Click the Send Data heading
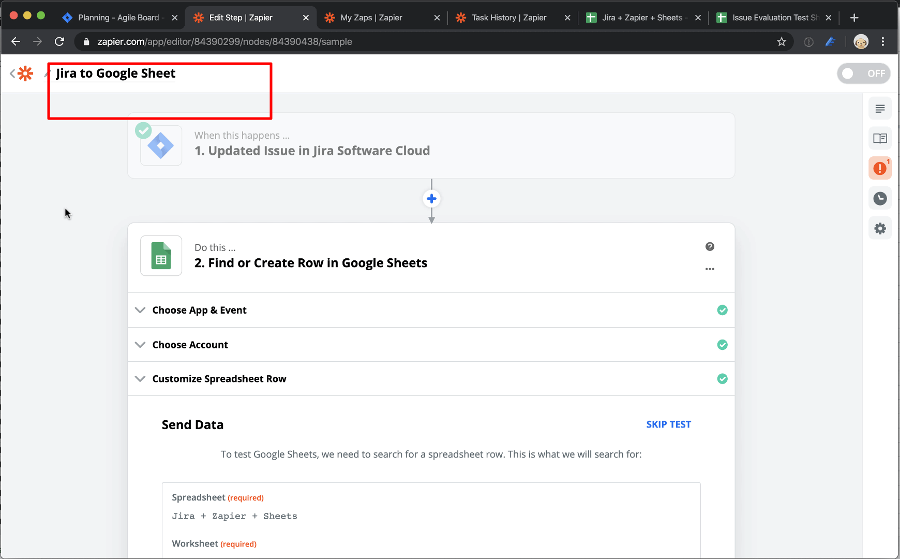 [x=192, y=425]
